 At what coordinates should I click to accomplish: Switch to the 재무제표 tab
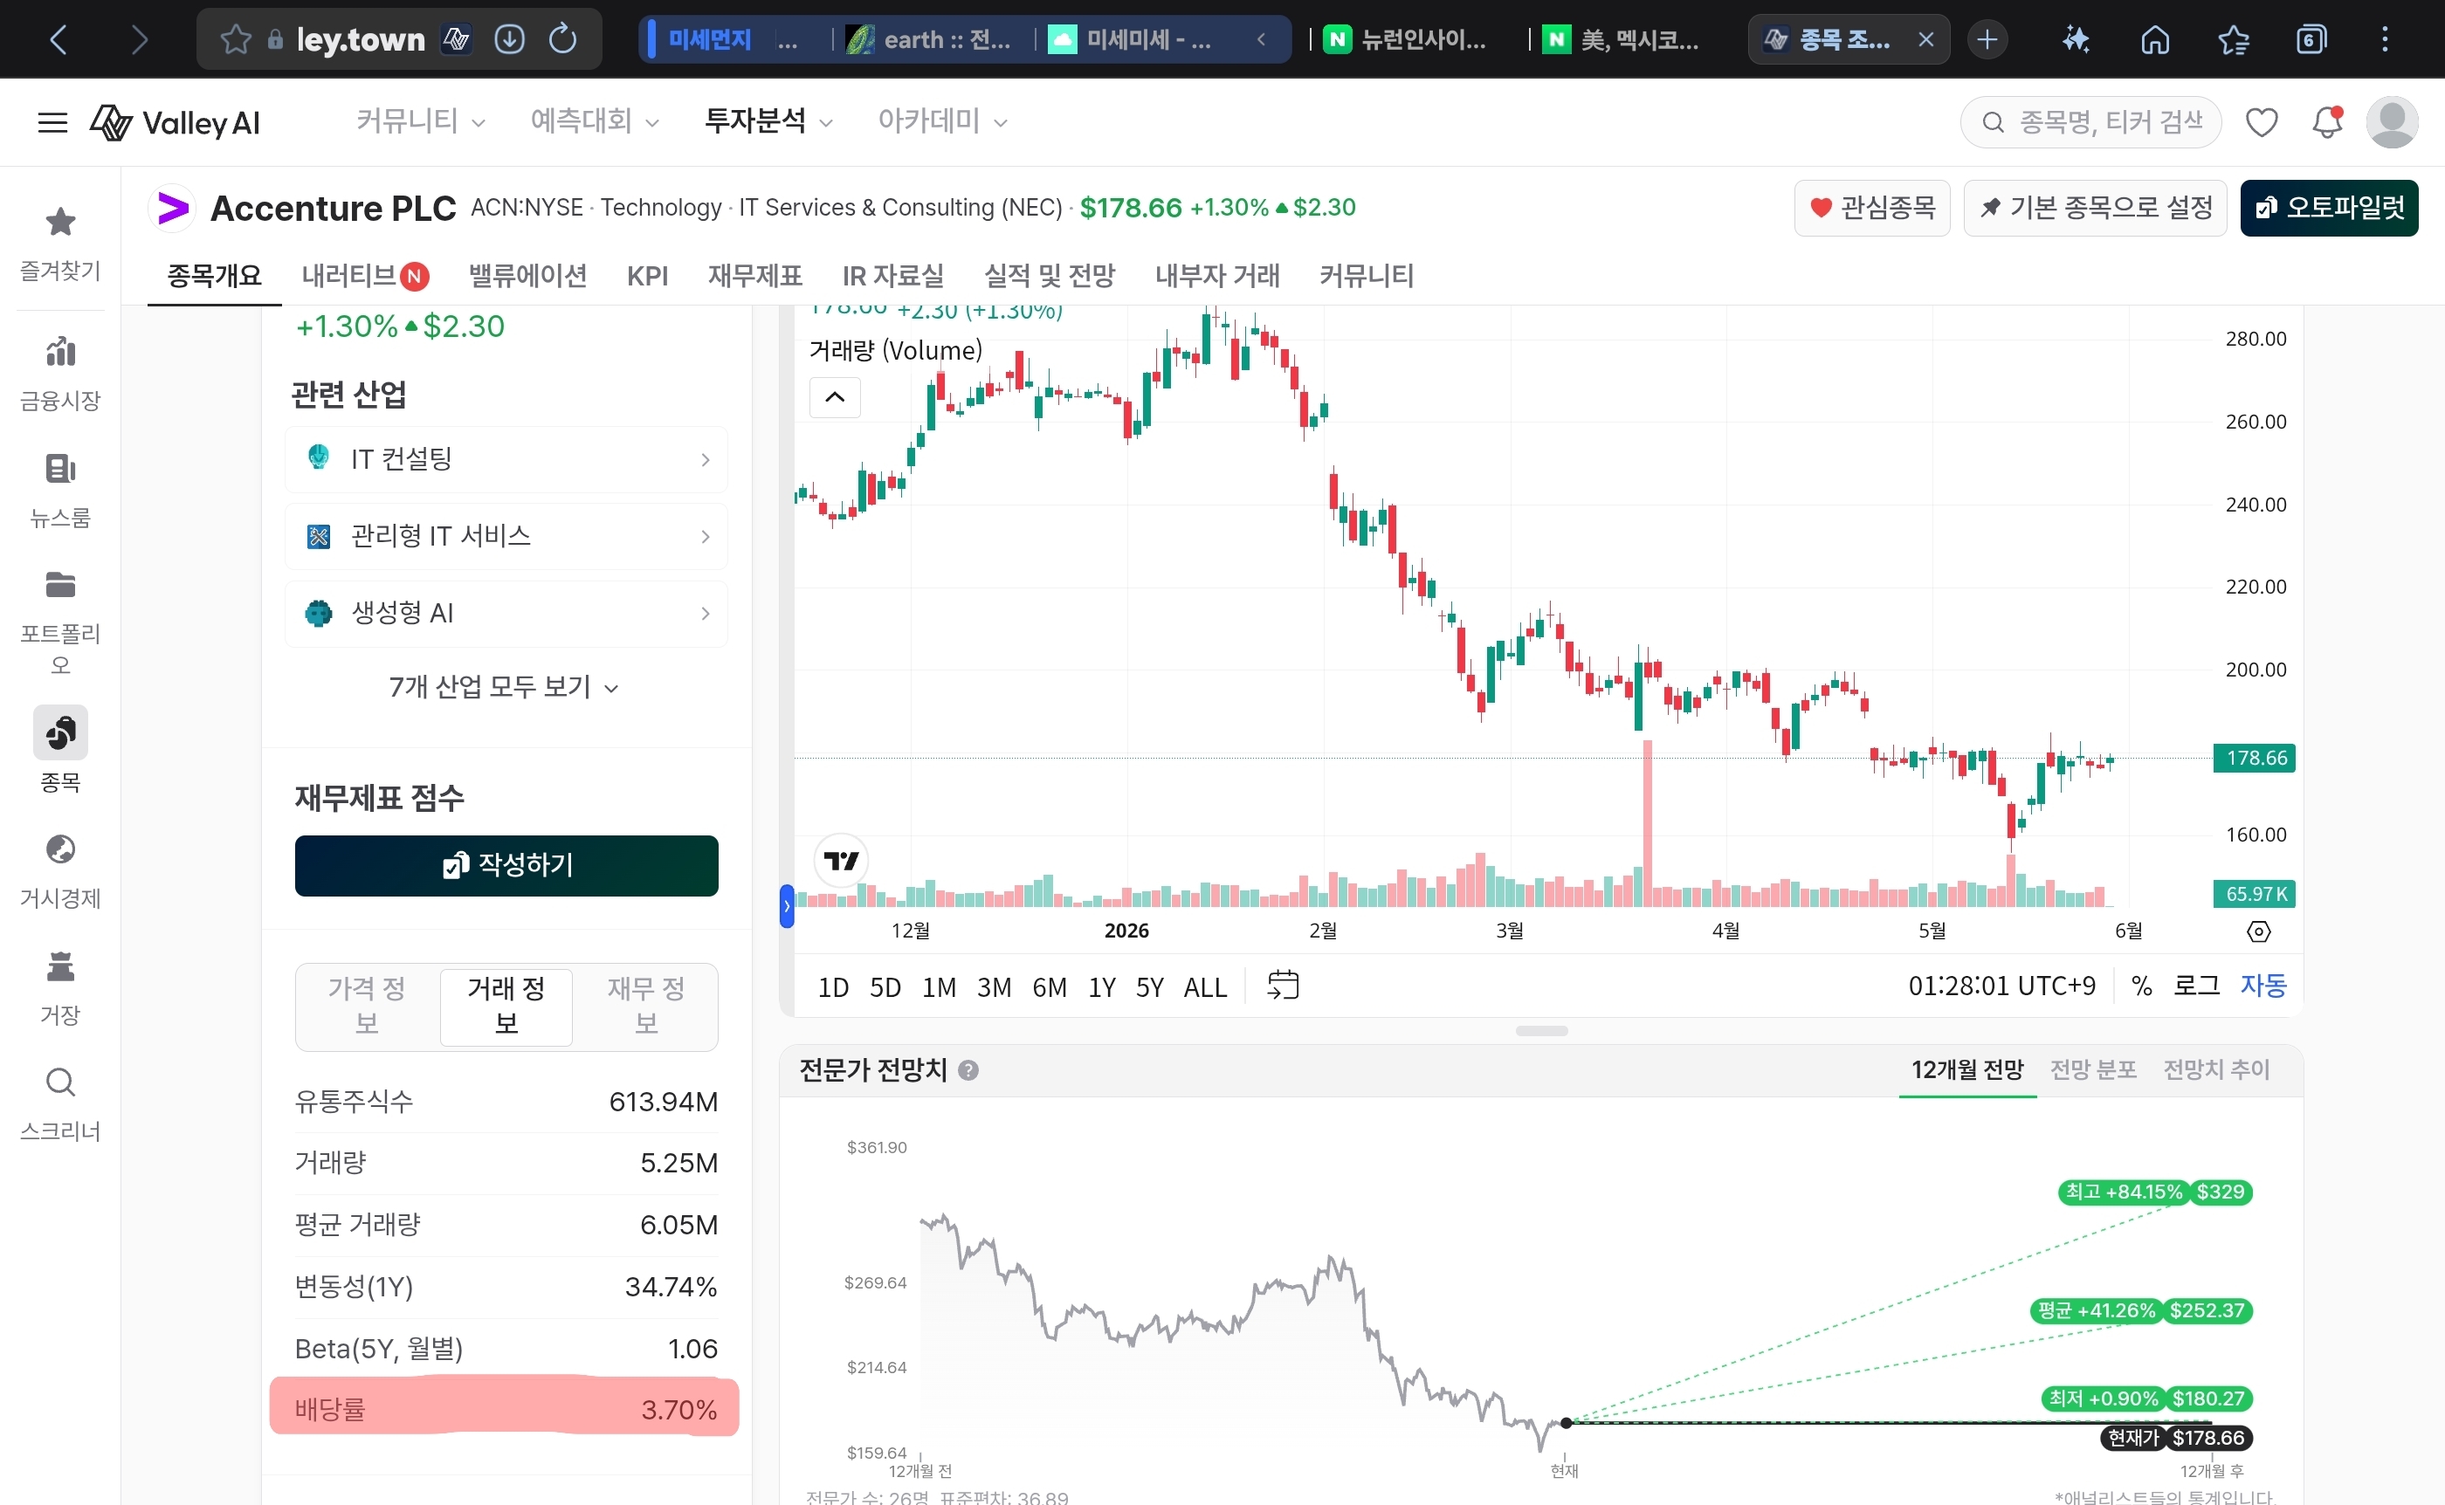(x=754, y=276)
